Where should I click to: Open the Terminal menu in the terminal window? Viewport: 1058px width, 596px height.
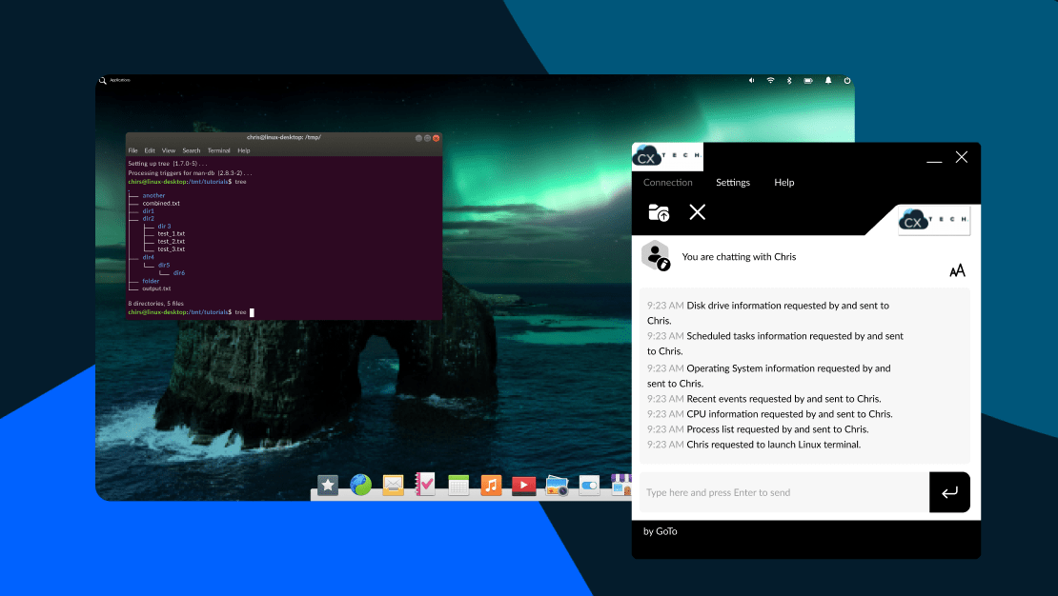point(218,149)
